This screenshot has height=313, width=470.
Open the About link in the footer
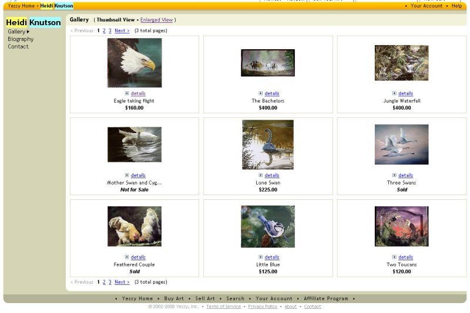pyautogui.click(x=290, y=307)
